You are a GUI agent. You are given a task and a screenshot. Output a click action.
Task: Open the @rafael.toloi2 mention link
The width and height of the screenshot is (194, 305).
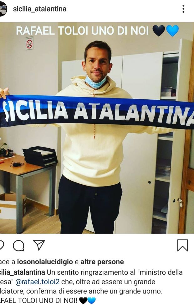tap(38, 282)
